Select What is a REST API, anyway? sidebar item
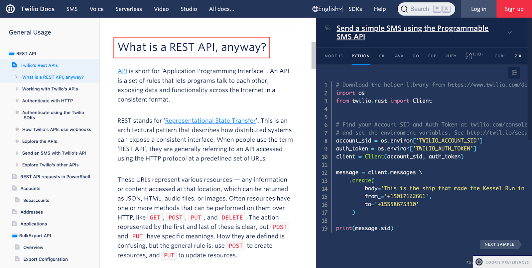This screenshot has height=268, width=532. 53,77
